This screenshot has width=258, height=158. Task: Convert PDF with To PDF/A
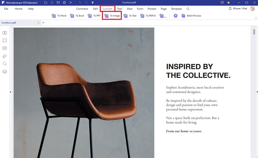point(148,15)
